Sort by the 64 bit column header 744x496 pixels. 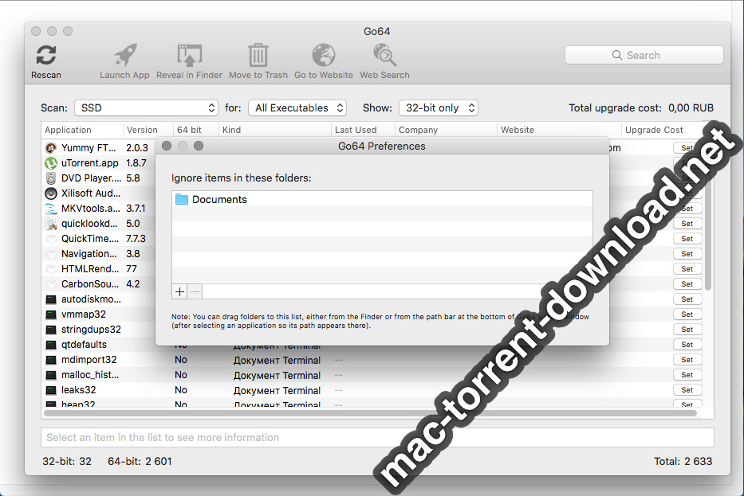click(195, 130)
